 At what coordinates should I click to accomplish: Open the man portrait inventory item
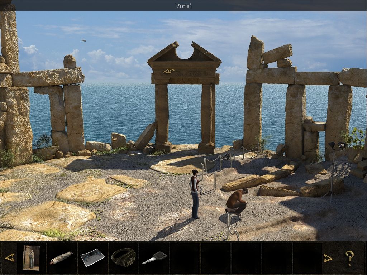click(x=31, y=257)
